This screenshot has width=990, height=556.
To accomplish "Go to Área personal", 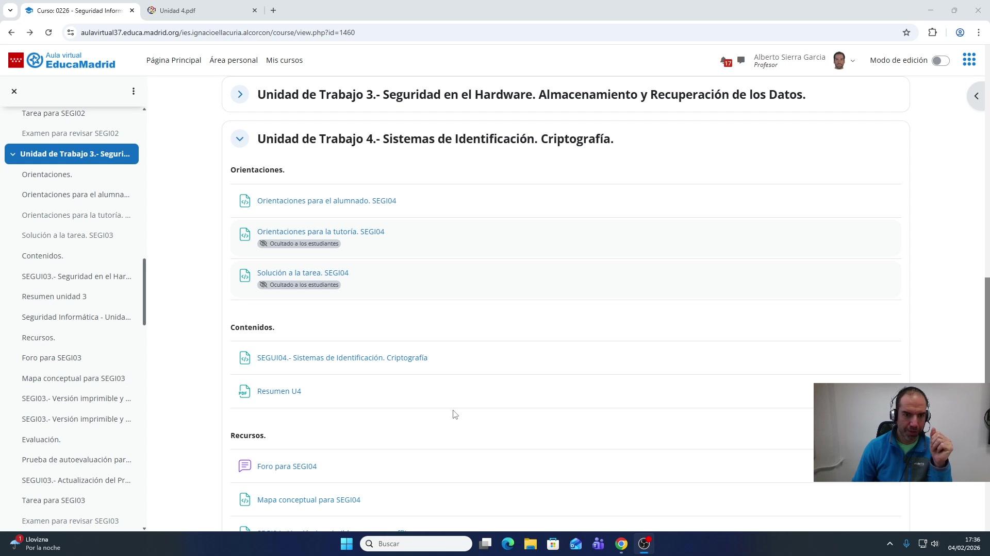I will click(x=233, y=60).
